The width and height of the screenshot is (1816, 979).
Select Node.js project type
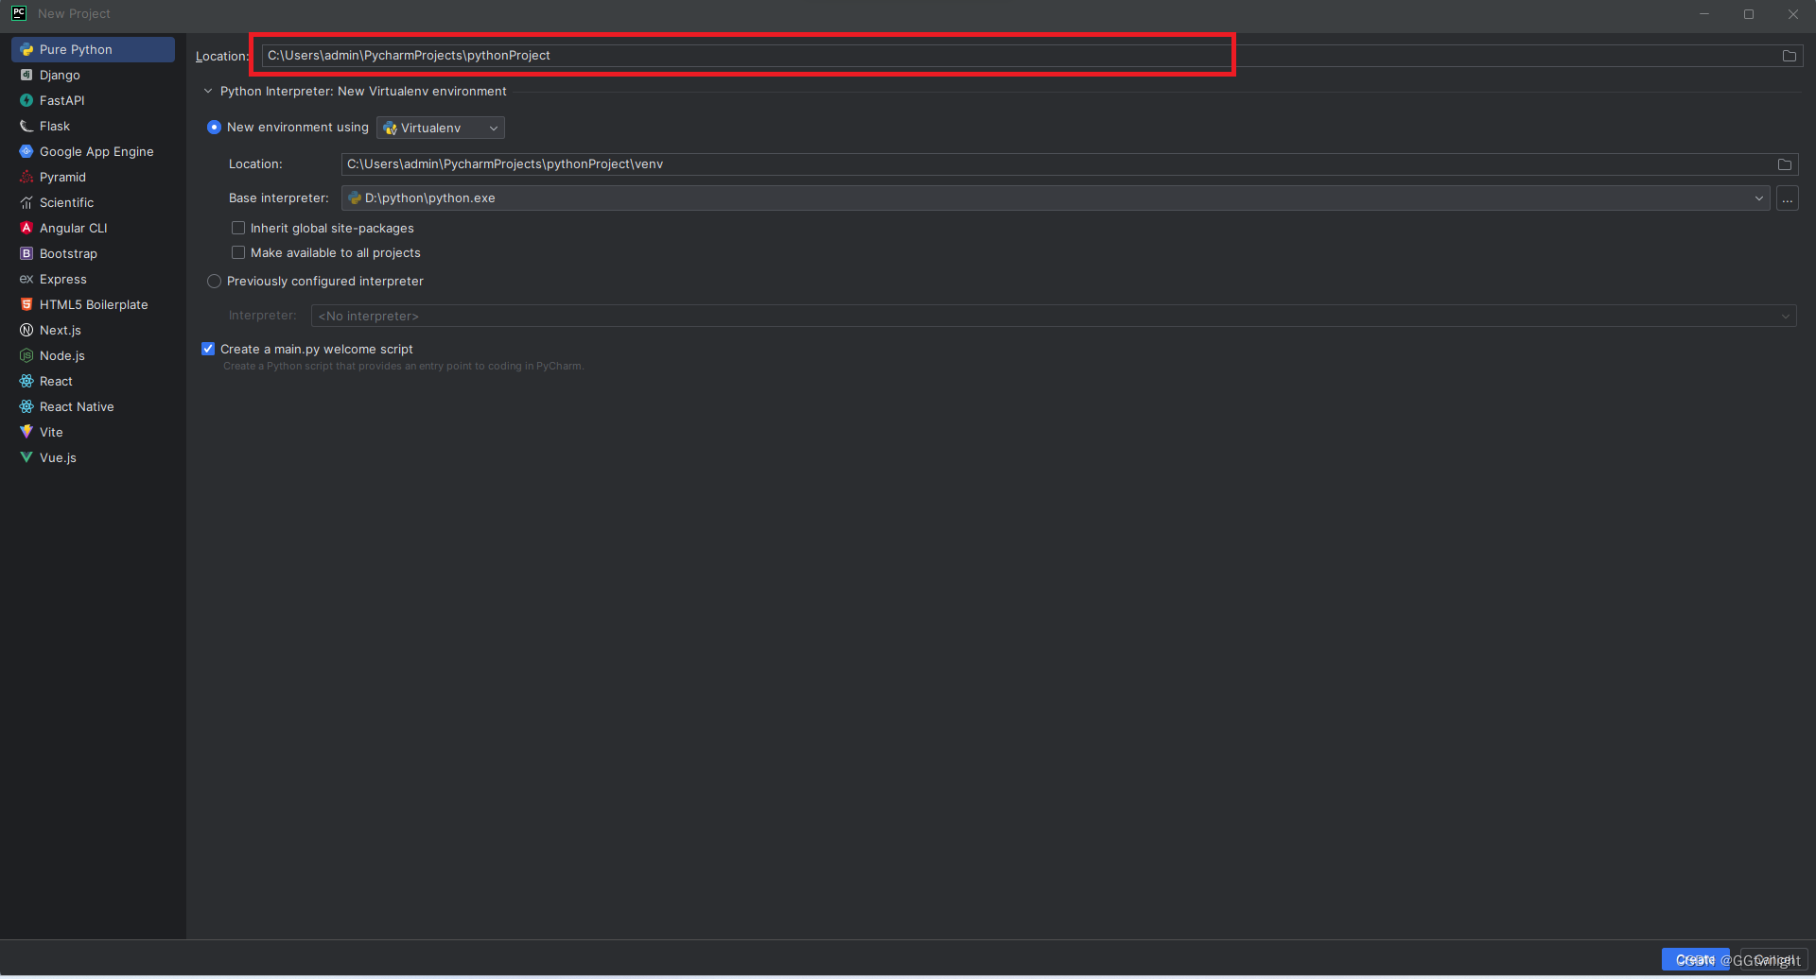pyautogui.click(x=93, y=356)
